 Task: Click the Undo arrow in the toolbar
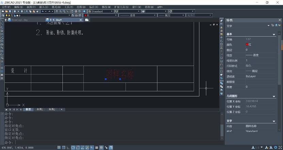click(x=43, y=11)
